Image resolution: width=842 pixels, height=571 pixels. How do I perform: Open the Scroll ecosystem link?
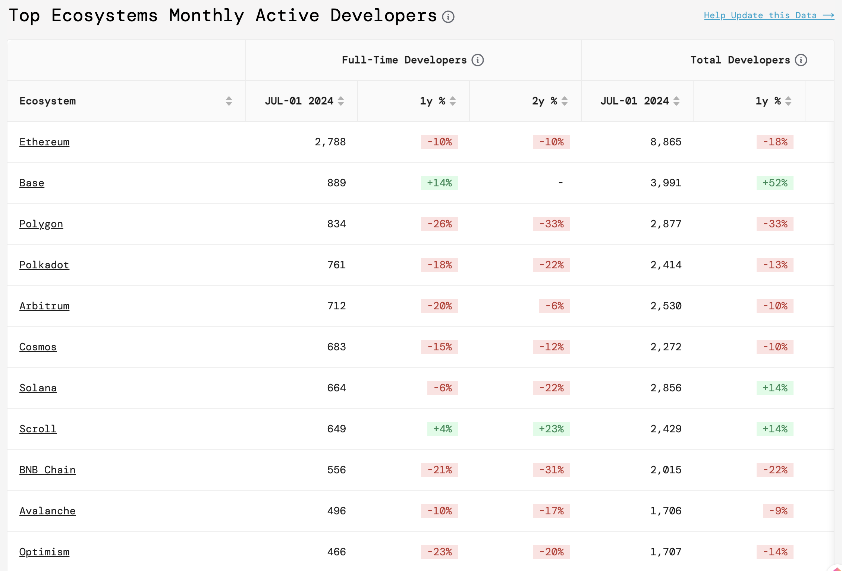point(38,429)
